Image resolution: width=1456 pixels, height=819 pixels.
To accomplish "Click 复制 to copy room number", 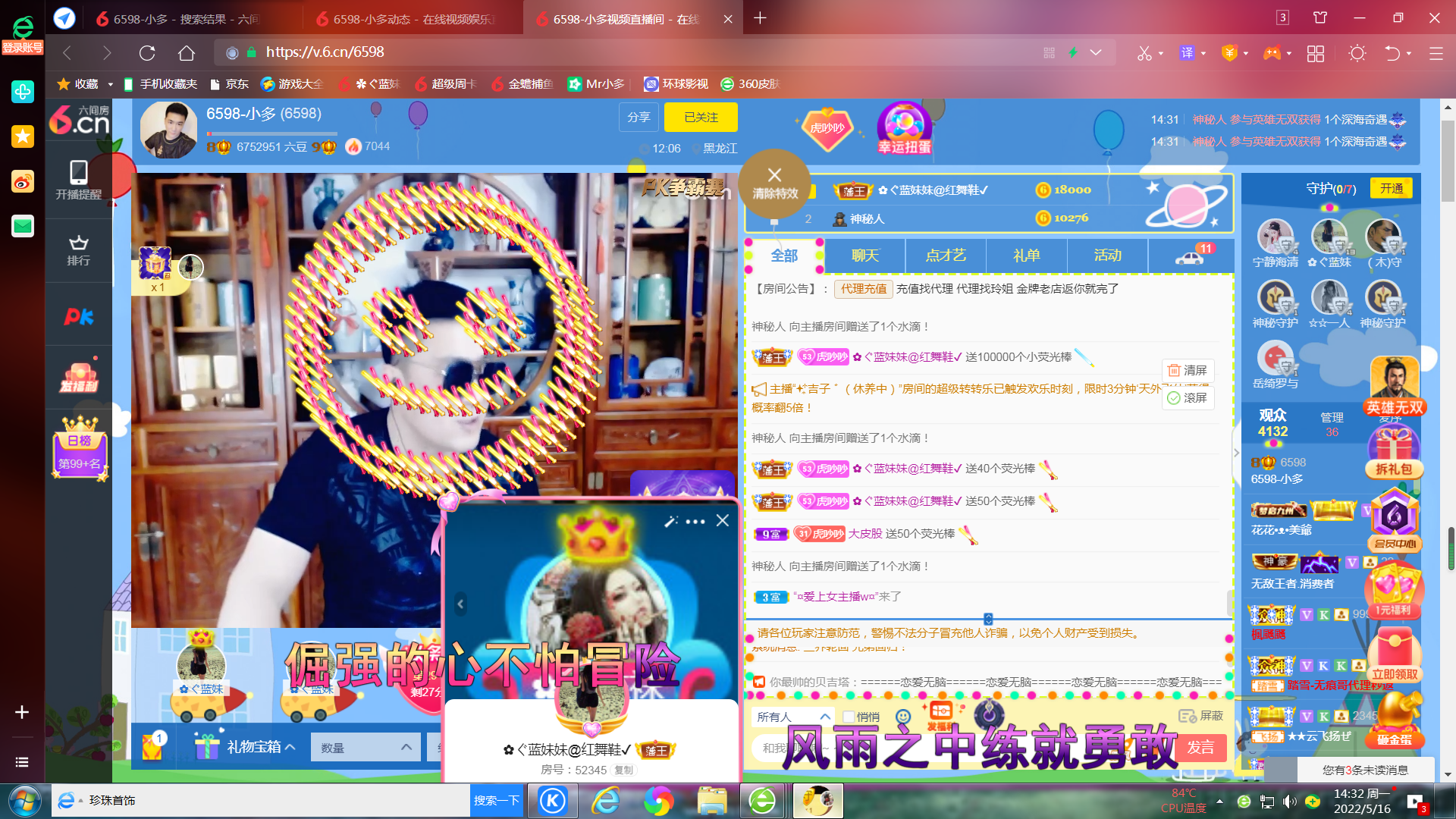I will tap(623, 770).
